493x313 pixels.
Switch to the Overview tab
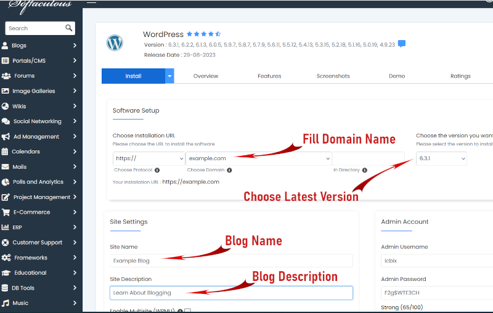(205, 76)
